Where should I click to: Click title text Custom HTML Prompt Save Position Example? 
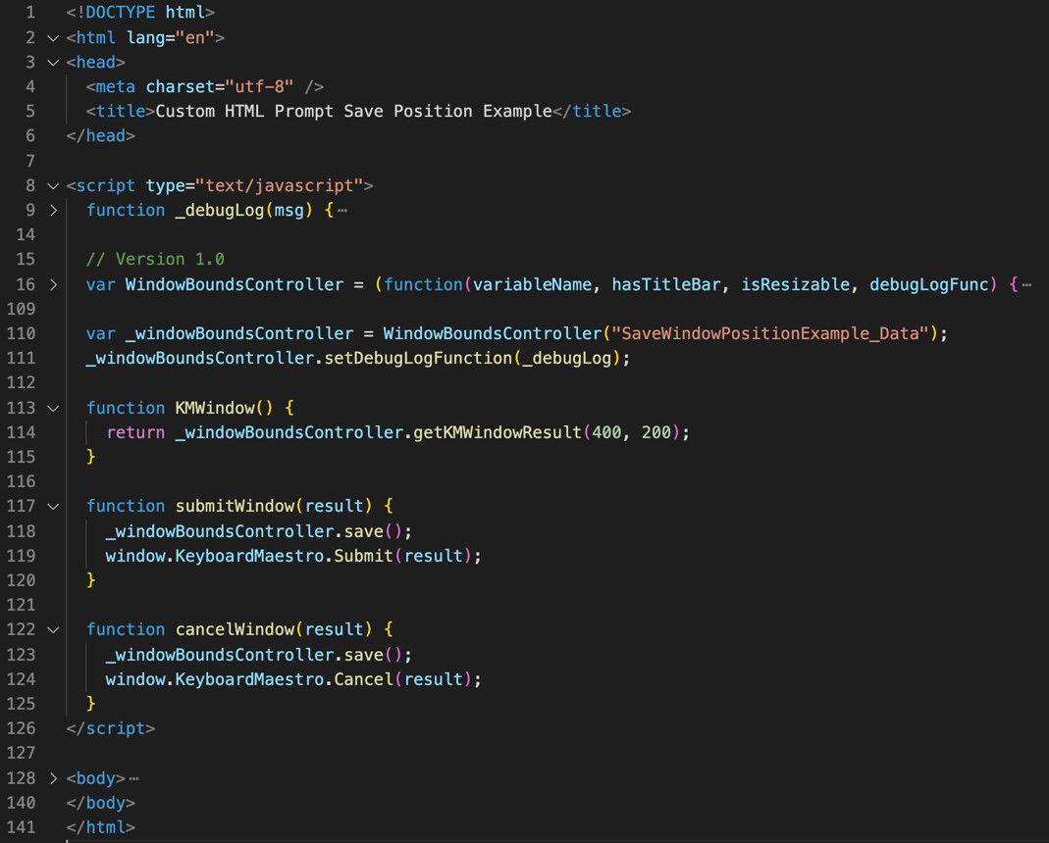(x=354, y=112)
